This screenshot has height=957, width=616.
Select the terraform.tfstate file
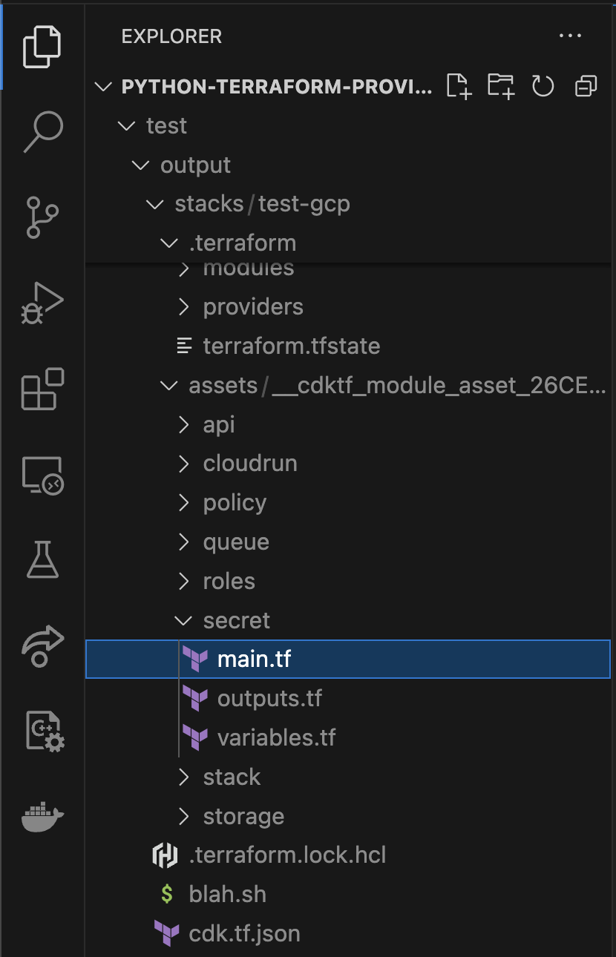(291, 346)
